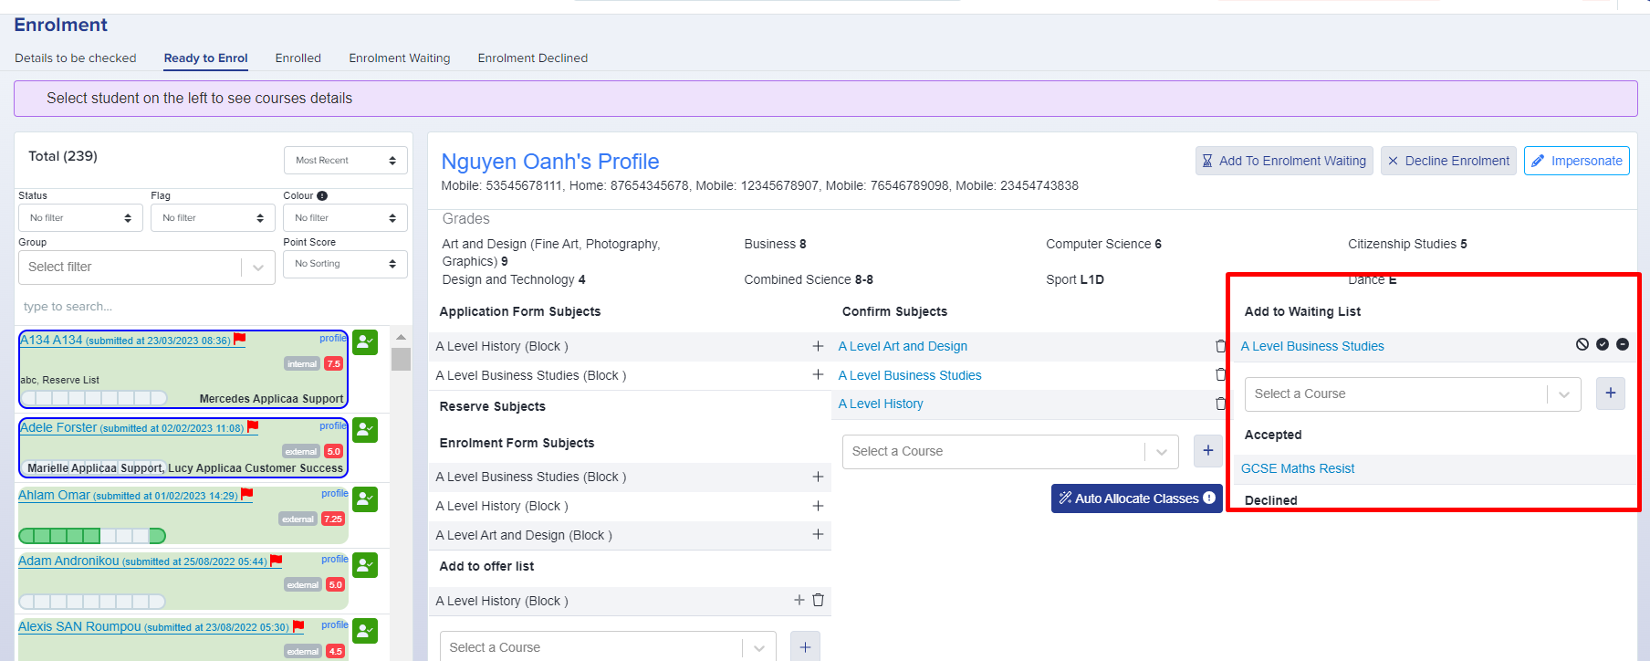Click the 7.25 score badge for Ahlam Omar
The image size is (1650, 661).
[x=333, y=519]
